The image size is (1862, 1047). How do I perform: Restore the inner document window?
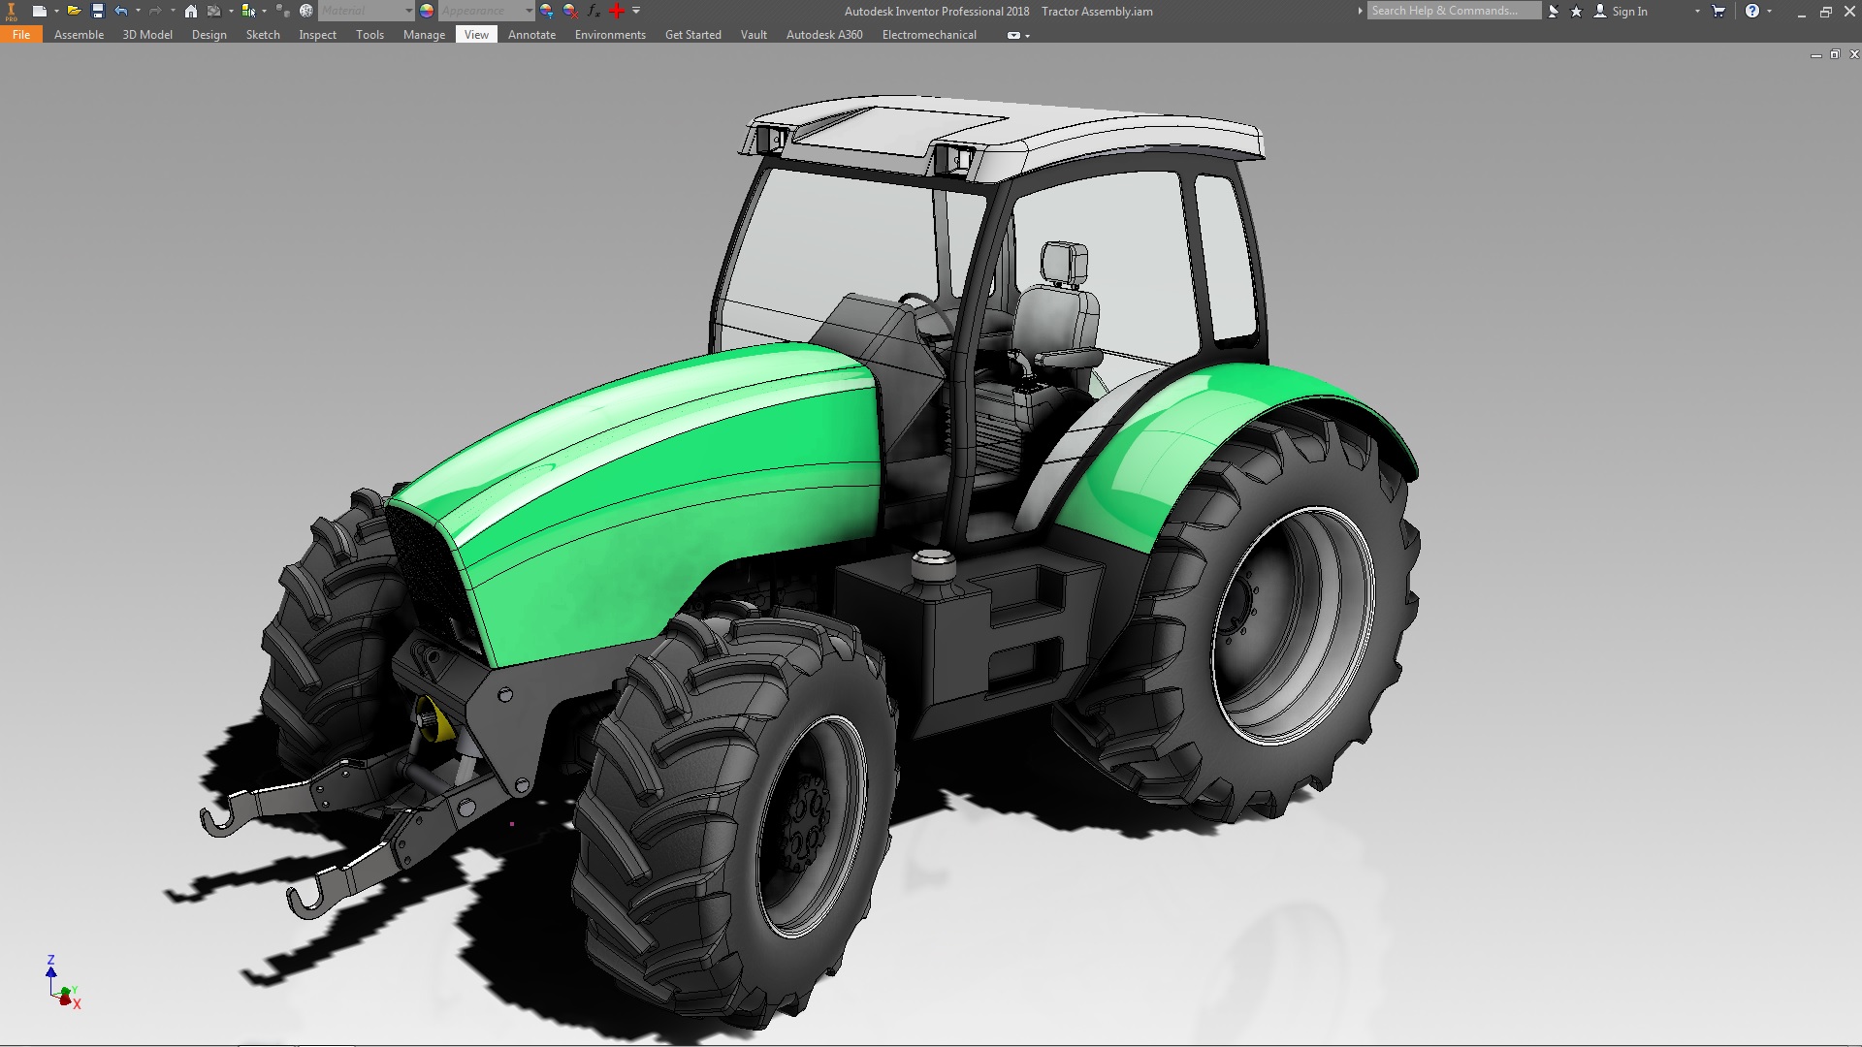1835,55
